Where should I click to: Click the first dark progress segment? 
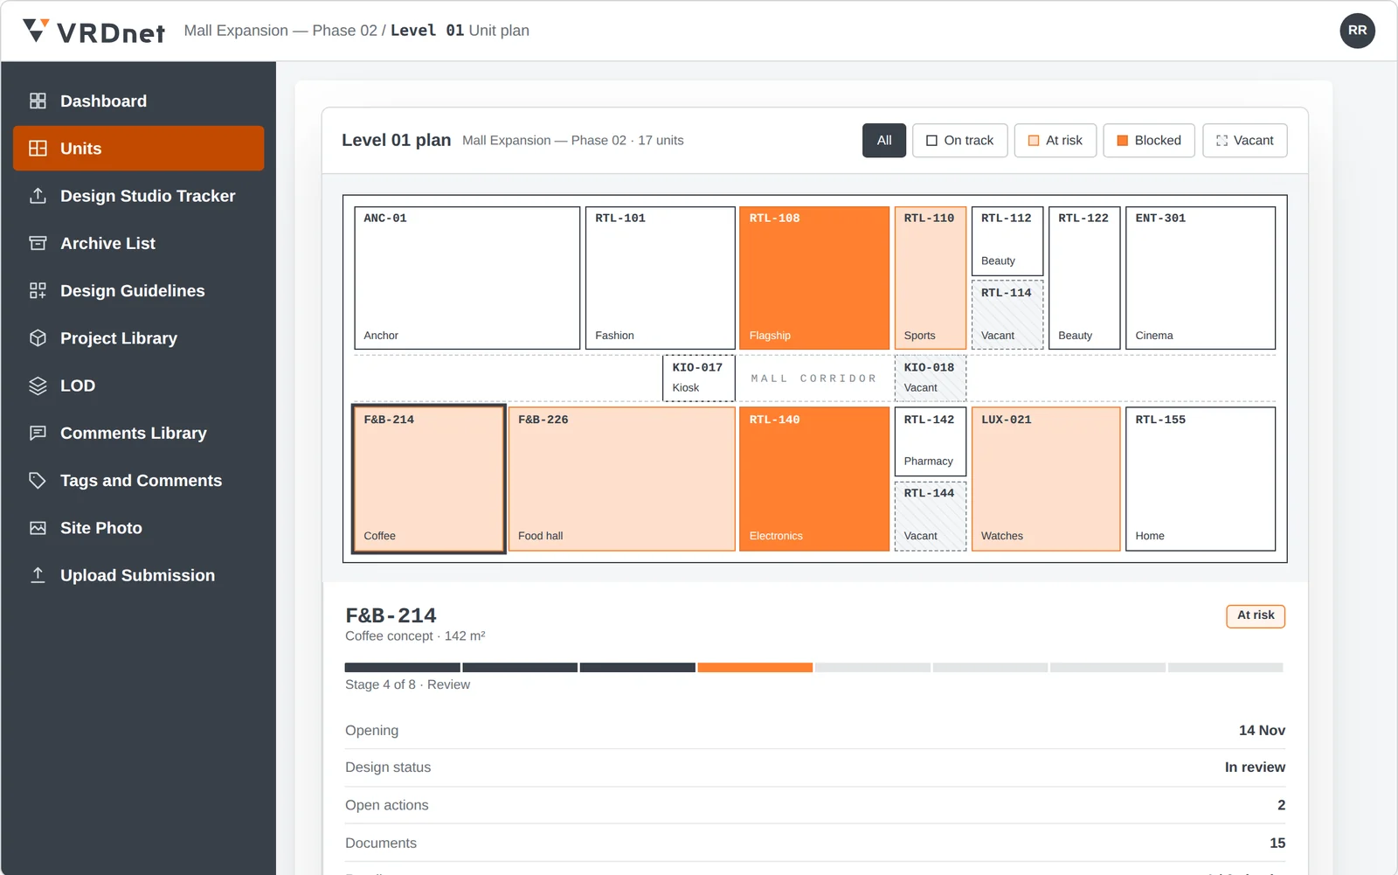pos(402,668)
